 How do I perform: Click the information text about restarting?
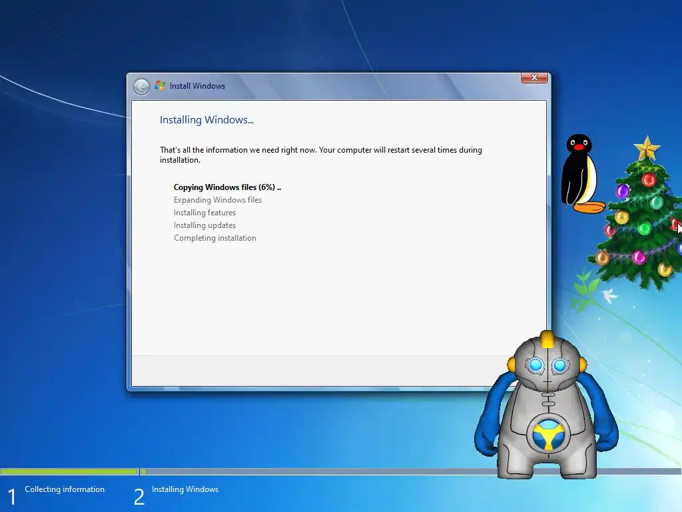[320, 155]
